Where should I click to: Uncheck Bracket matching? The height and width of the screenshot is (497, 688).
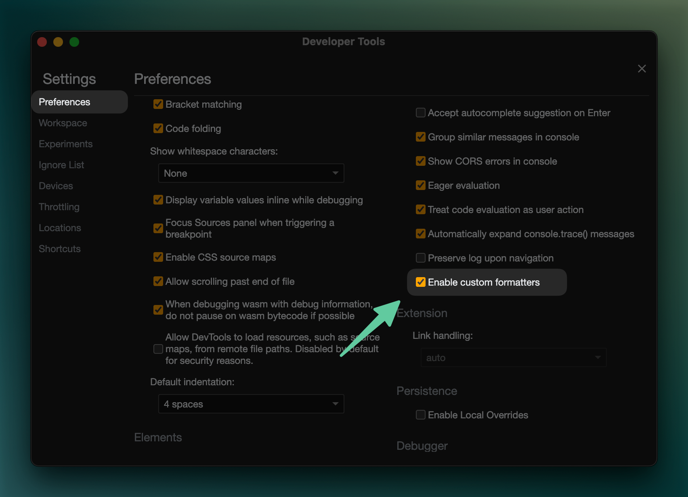point(158,104)
